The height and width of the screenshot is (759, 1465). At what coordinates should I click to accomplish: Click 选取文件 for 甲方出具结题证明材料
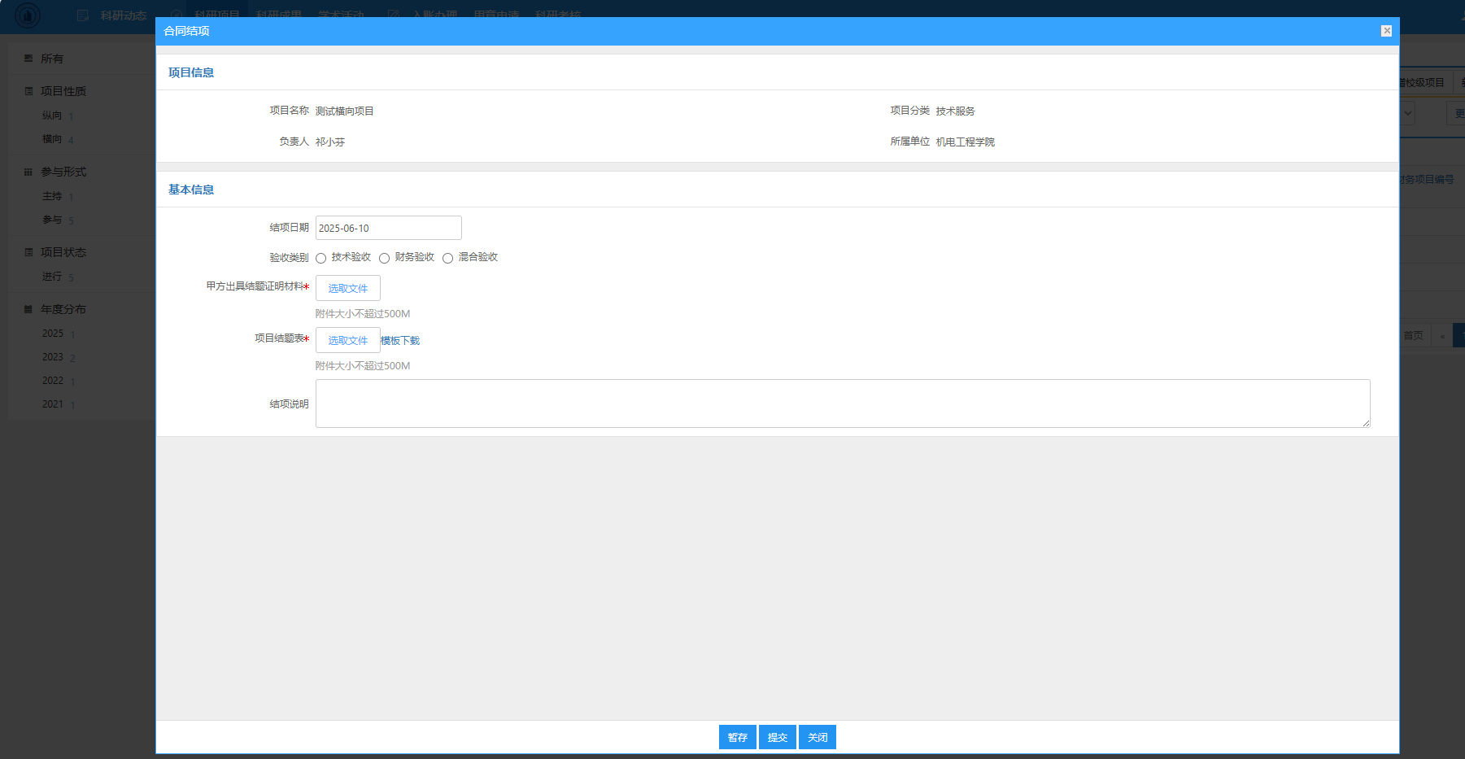click(347, 288)
